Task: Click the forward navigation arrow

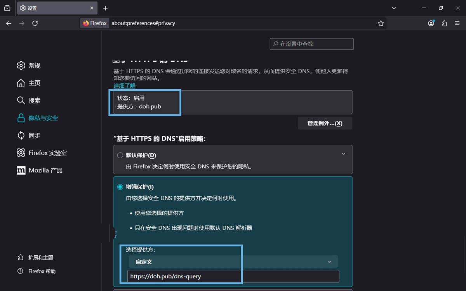Action: (22, 23)
